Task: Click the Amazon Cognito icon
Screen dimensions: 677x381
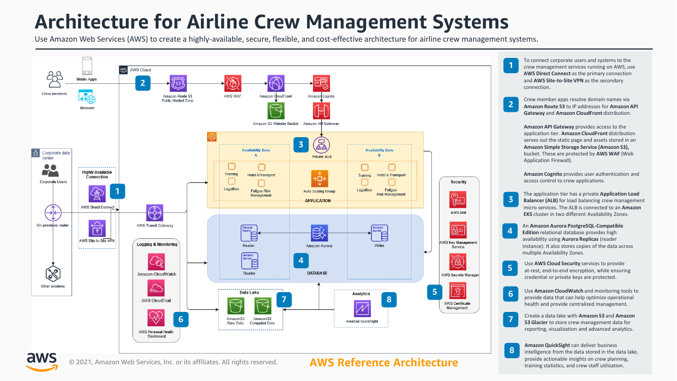Action: pos(321,83)
